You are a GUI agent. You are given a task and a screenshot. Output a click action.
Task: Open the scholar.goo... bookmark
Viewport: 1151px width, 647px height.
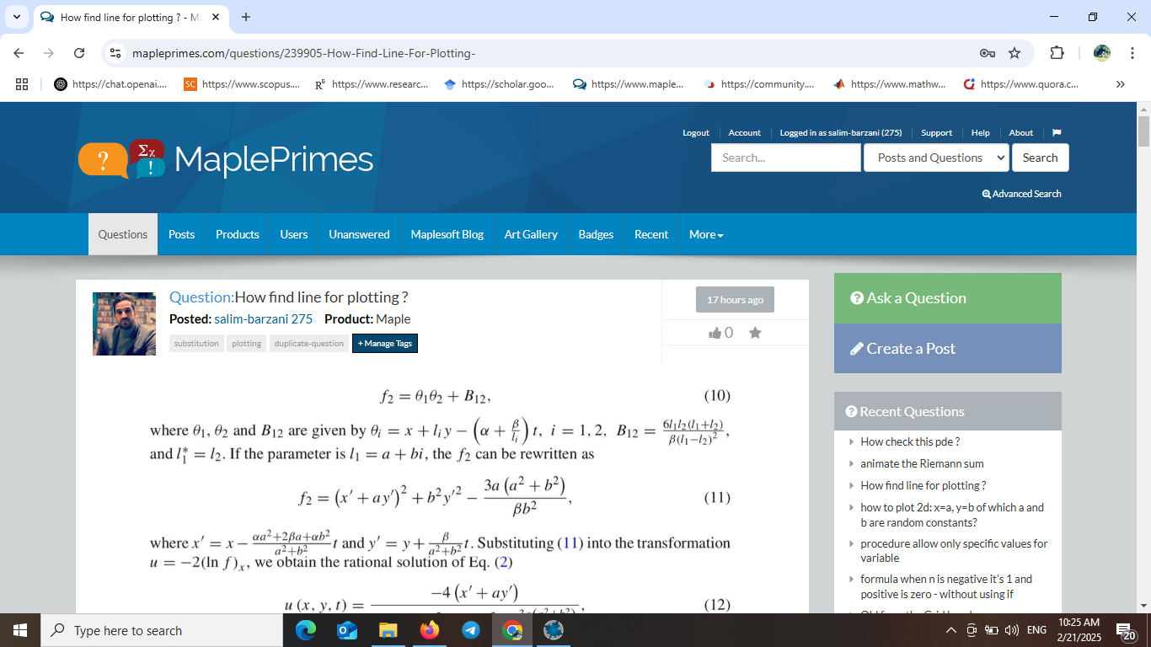point(500,84)
